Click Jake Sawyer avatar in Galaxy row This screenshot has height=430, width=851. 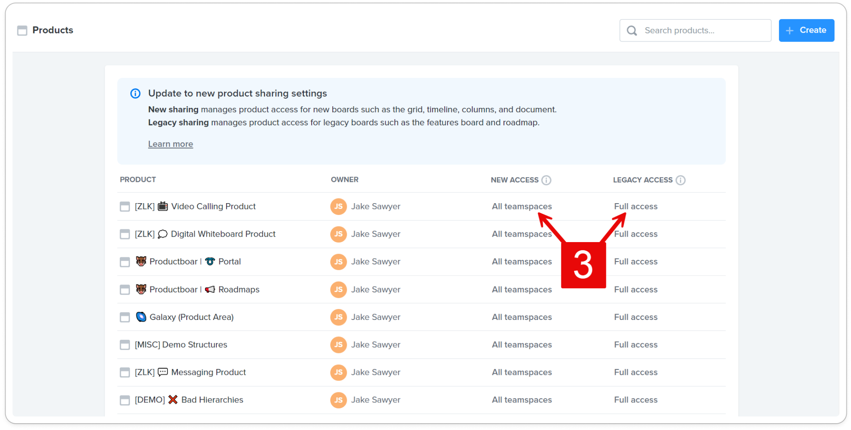pos(338,317)
